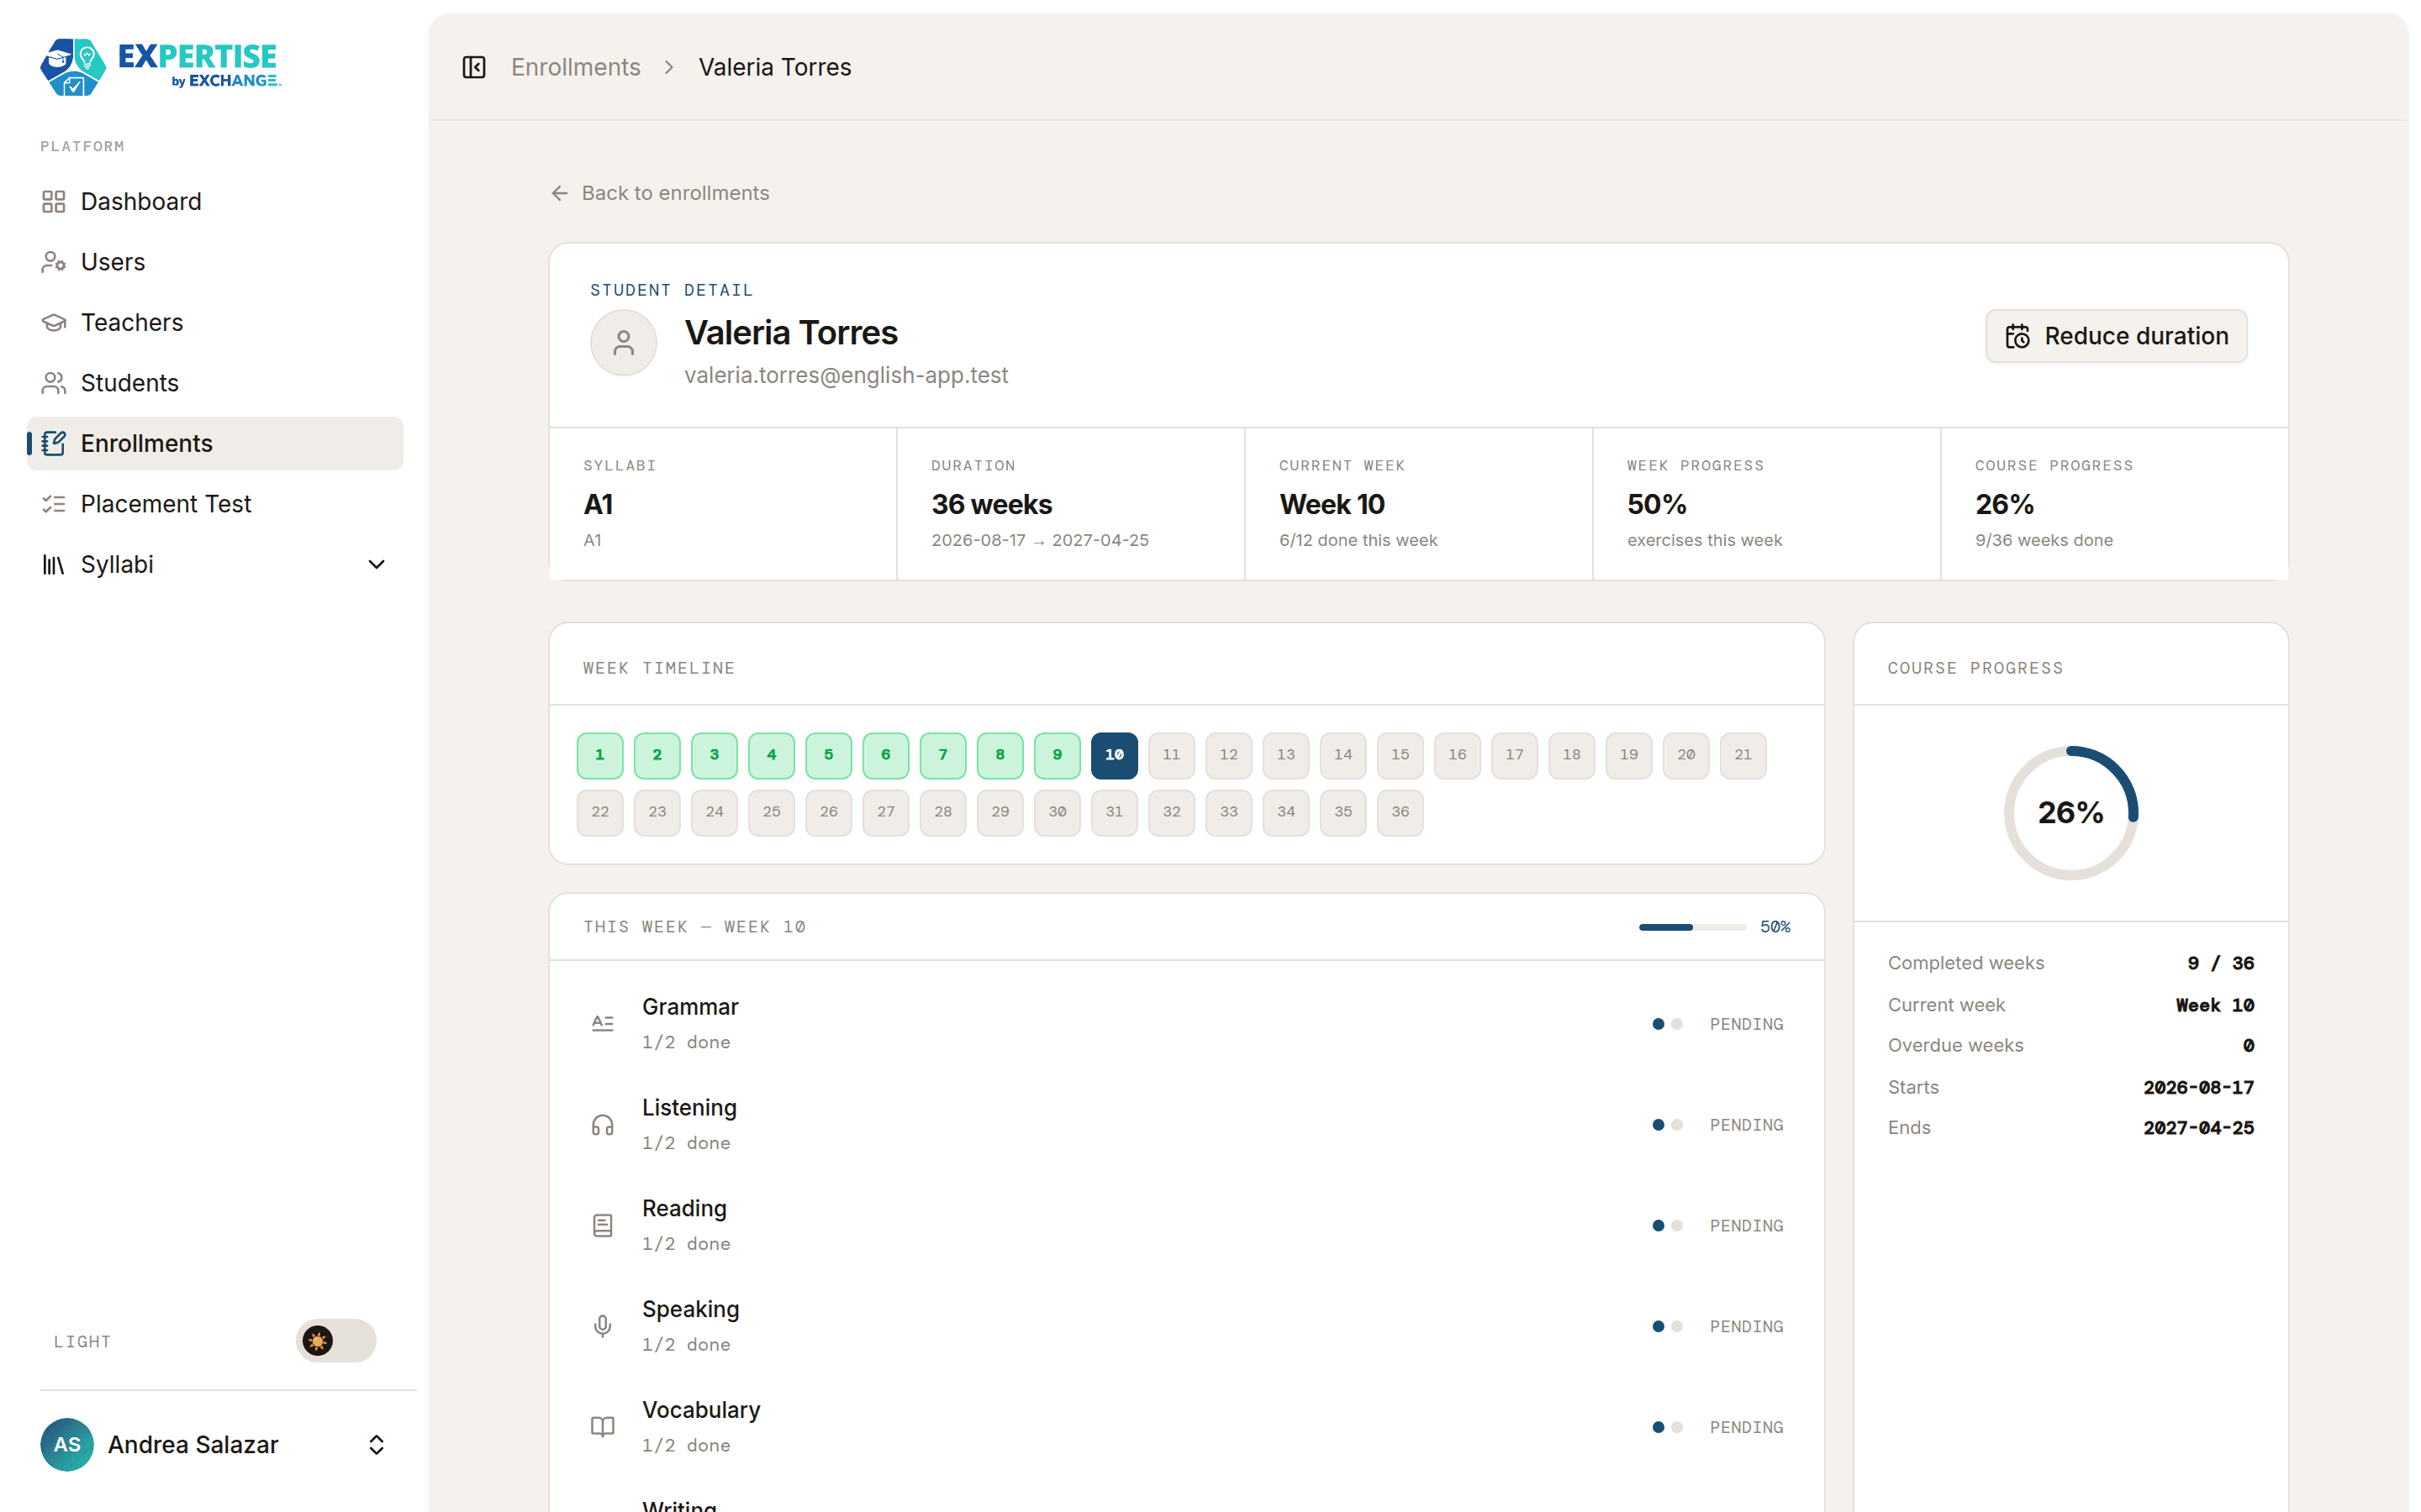The width and height of the screenshot is (2421, 1512).
Task: Click the Expertise by Exchange logo
Action: [160, 67]
